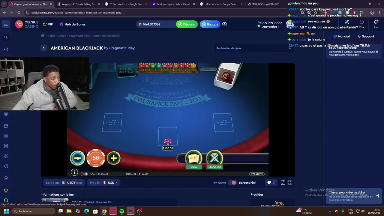Open the crossed swords sidebar icon
This screenshot has width=384, height=216.
tap(6, 156)
